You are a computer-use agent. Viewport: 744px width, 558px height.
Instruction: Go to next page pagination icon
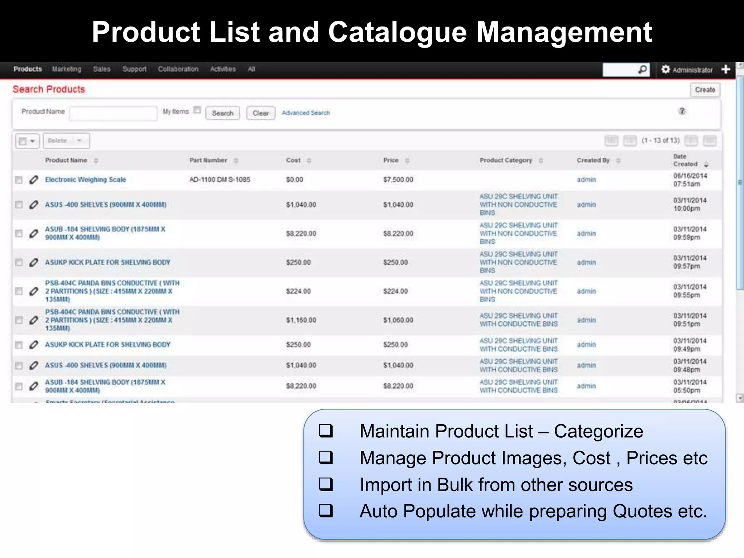691,141
